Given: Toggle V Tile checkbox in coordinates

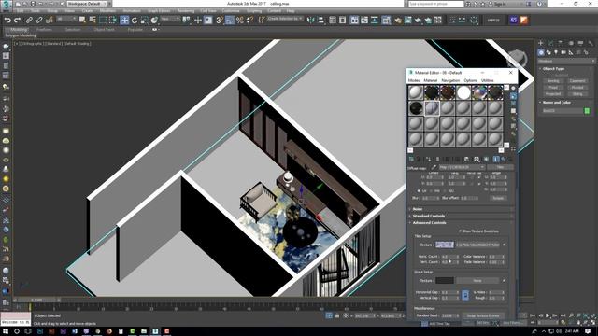Looking at the screenshot, I should tap(479, 184).
